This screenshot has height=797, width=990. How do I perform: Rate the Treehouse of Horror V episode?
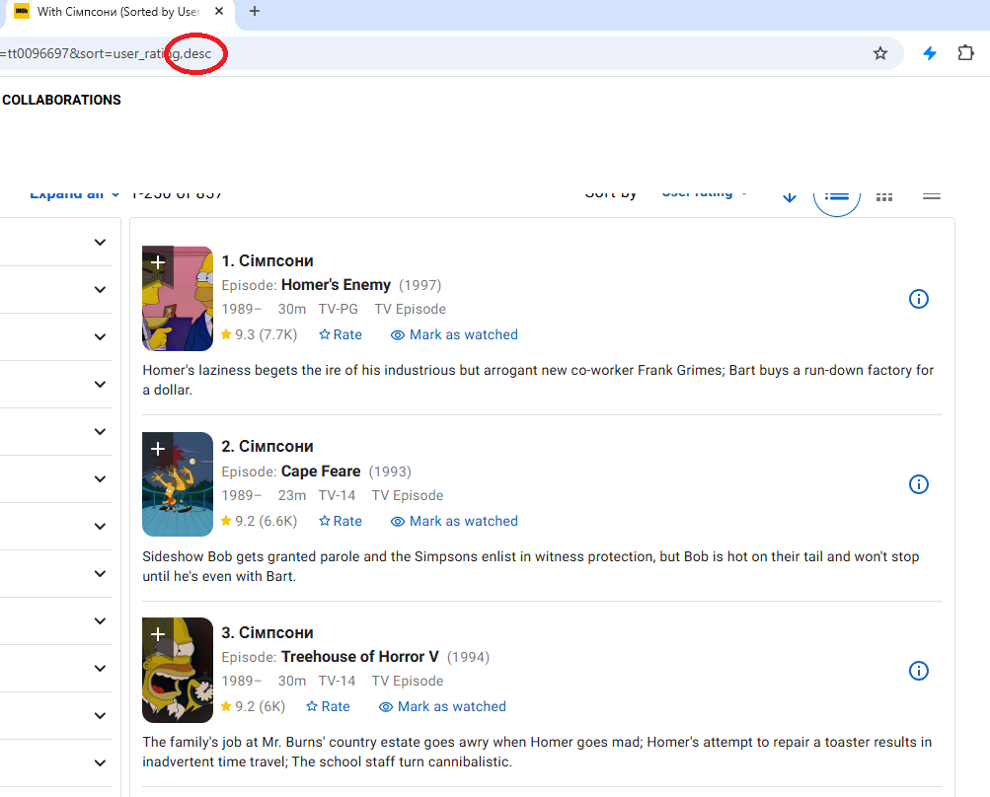click(x=328, y=707)
